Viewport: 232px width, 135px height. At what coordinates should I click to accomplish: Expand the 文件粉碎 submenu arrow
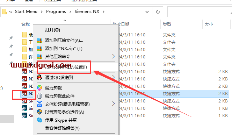(113, 104)
